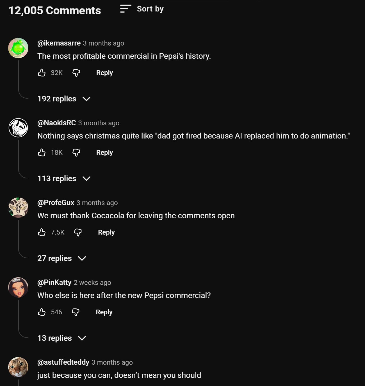The image size is (365, 386).
Task: Like @PinKatty's new Pepsi commercial comment
Action: pos(42,312)
